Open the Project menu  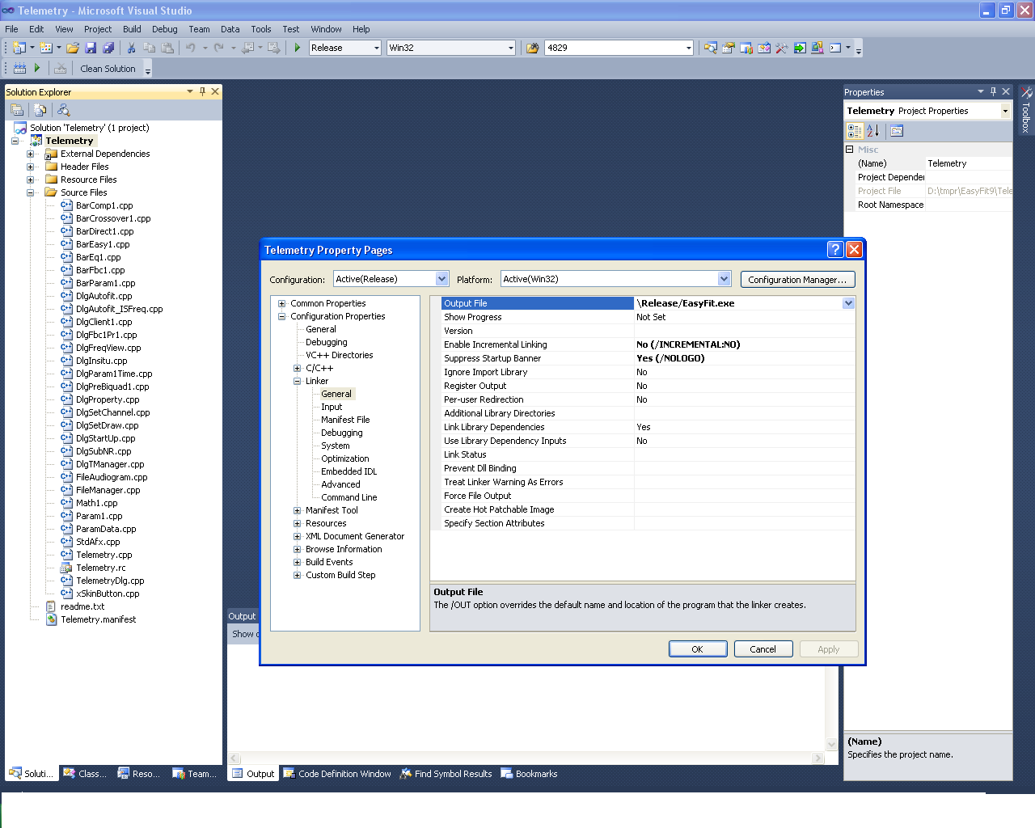(x=98, y=29)
